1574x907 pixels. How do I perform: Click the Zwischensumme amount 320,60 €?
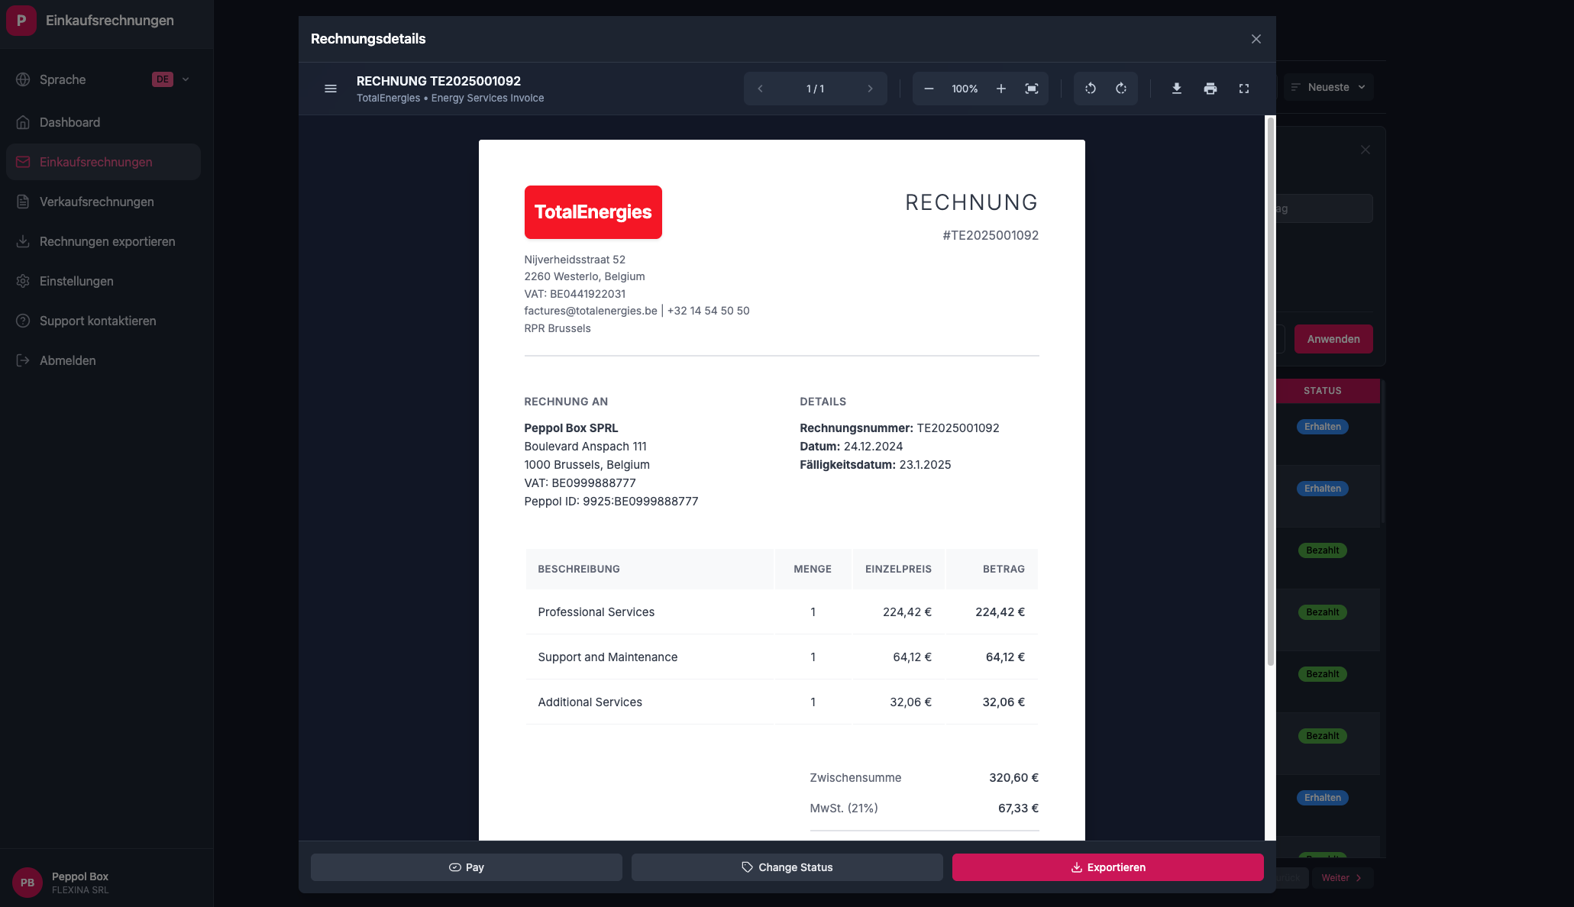click(x=1014, y=778)
